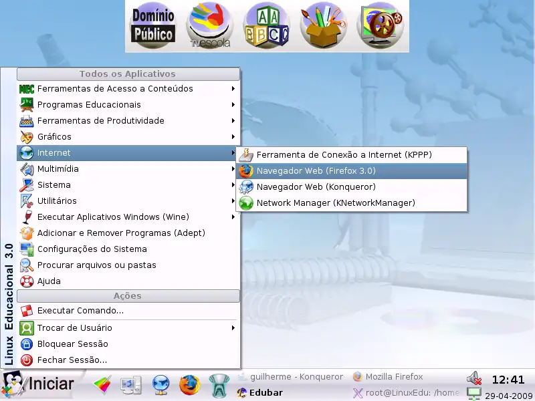Open the network monitor tray icon

click(474, 392)
